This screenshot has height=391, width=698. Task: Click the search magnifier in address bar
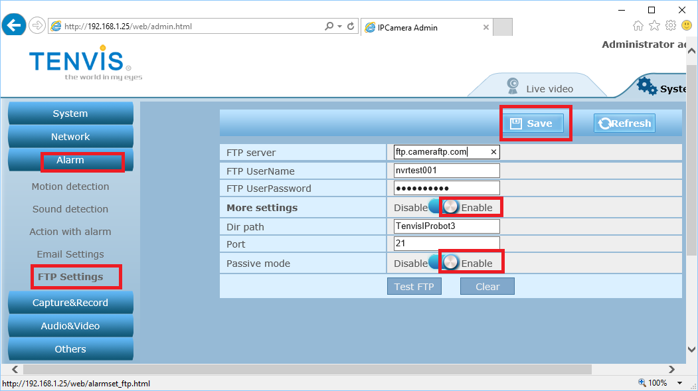coord(329,27)
